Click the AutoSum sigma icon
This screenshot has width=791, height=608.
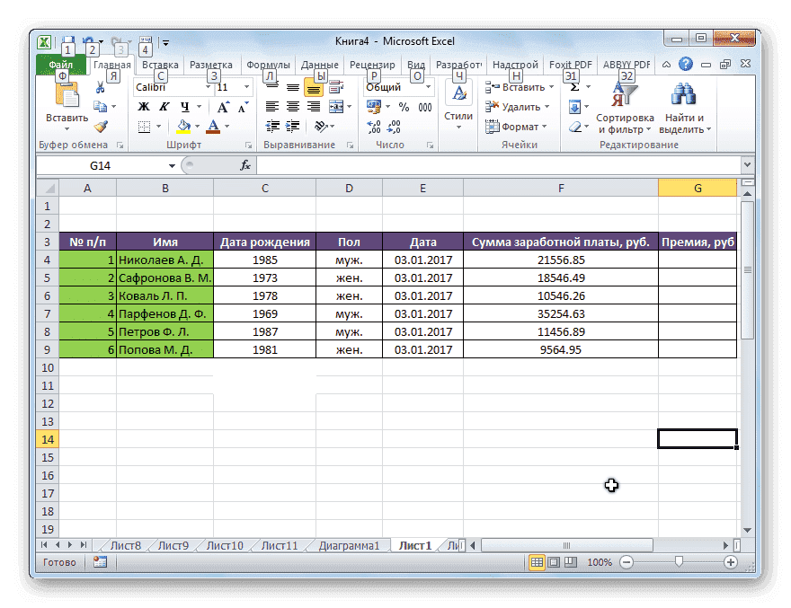coord(576,85)
